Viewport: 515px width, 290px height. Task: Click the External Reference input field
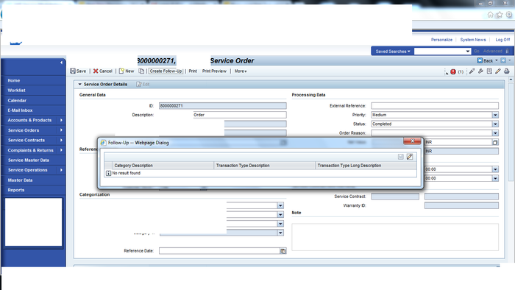(x=435, y=106)
